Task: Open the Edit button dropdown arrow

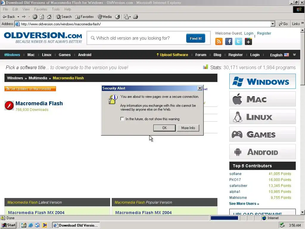Action: (x=130, y=17)
